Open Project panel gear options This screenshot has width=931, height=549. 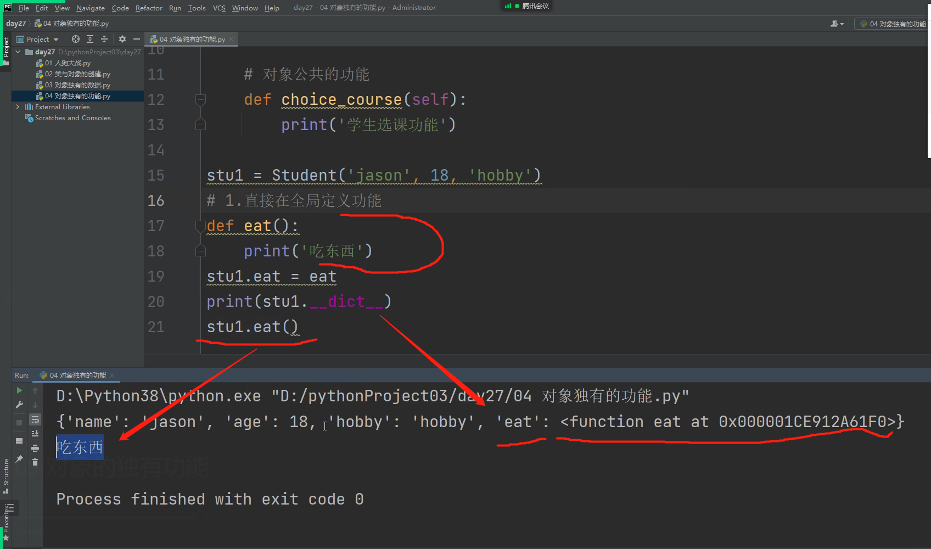[122, 40]
